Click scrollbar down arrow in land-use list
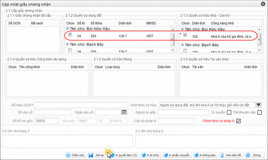The image size is (268, 160). (x=173, y=50)
